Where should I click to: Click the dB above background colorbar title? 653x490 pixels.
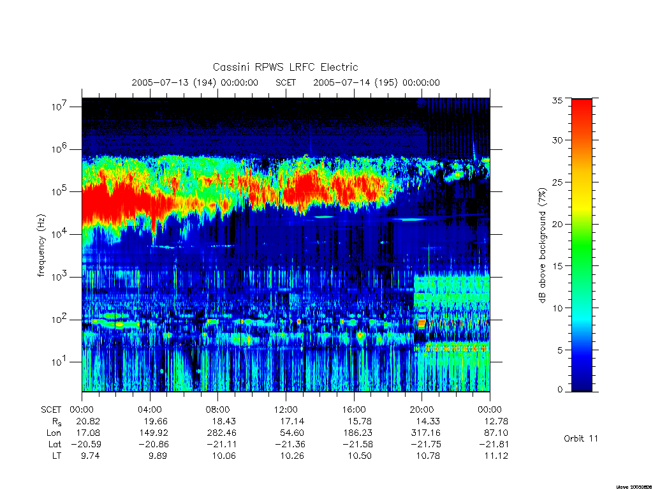pyautogui.click(x=542, y=246)
